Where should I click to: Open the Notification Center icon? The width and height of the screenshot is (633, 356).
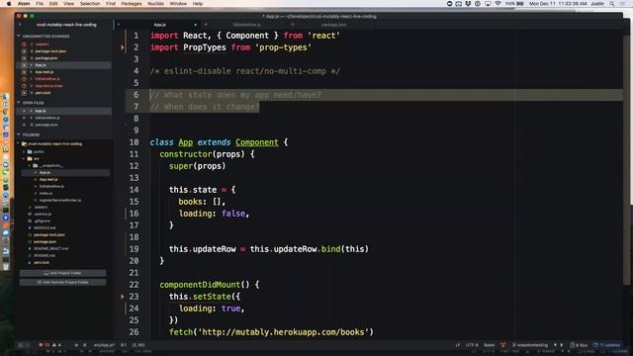click(x=623, y=4)
